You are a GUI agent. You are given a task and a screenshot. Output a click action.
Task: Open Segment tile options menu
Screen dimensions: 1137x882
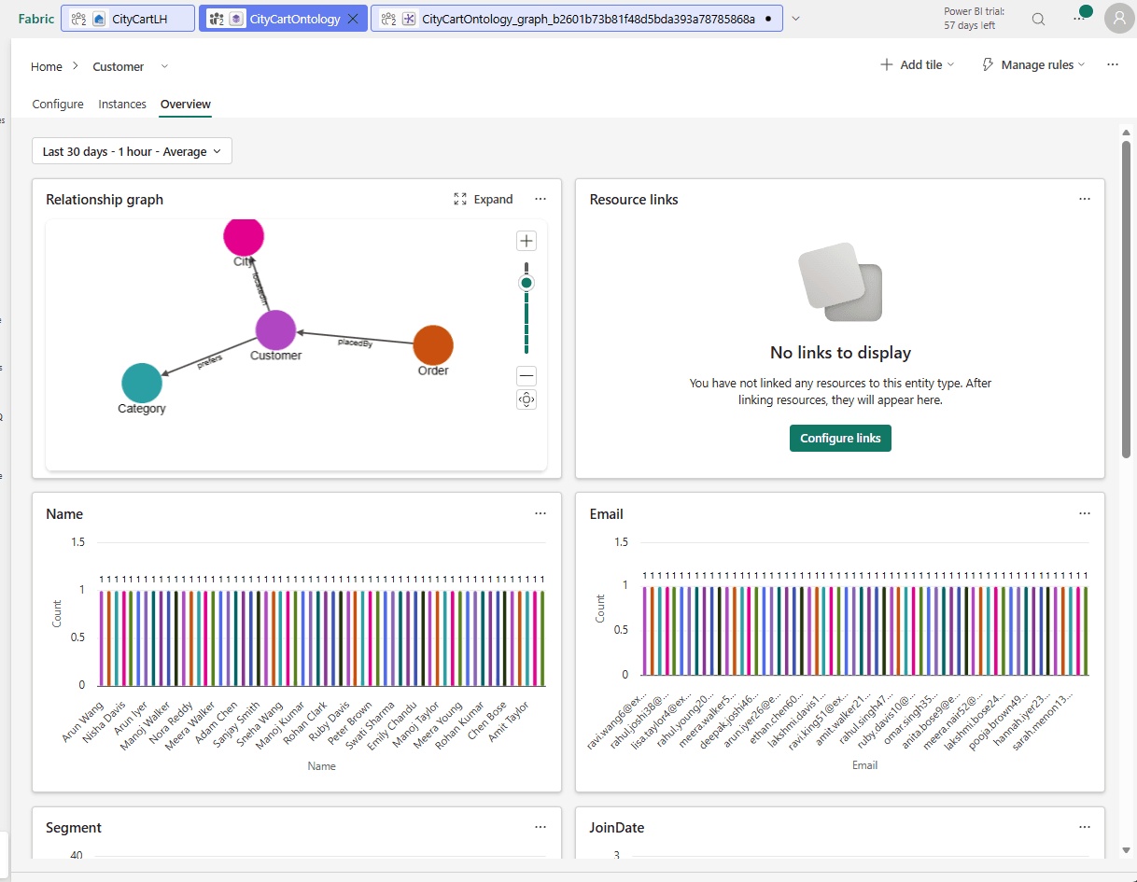[540, 827]
